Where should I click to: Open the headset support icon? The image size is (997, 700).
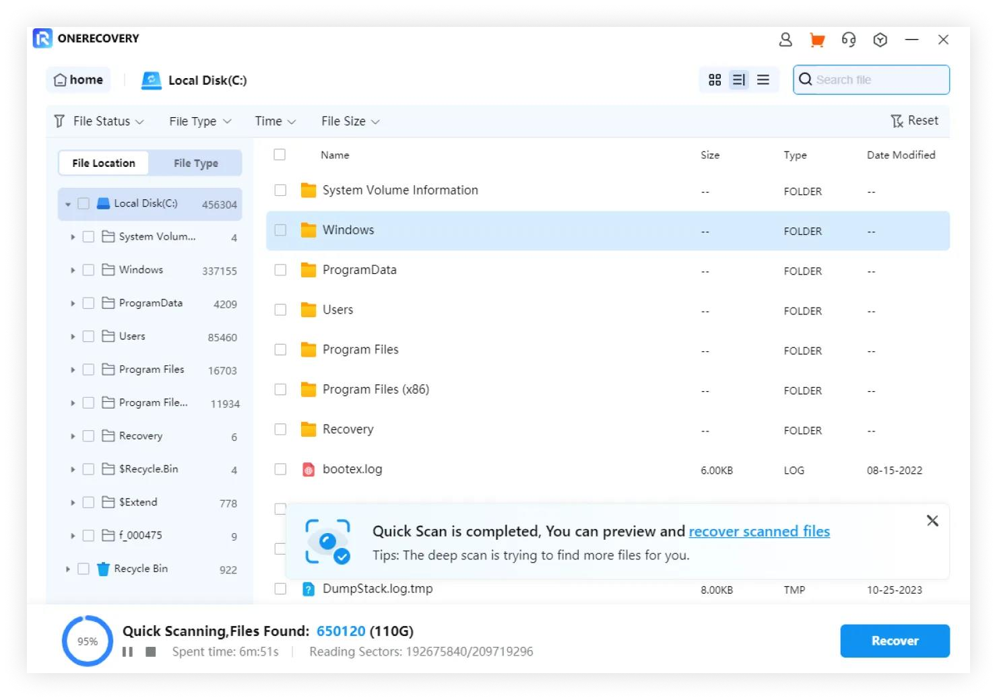[849, 40]
